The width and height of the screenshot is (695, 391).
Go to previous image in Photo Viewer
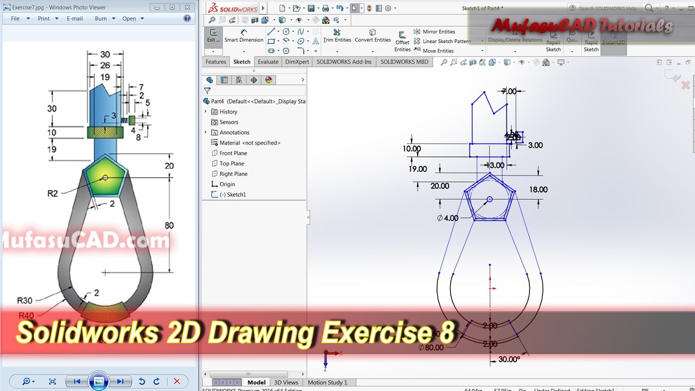pyautogui.click(x=77, y=381)
